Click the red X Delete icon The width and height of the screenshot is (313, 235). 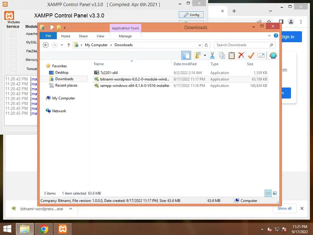click(x=241, y=55)
